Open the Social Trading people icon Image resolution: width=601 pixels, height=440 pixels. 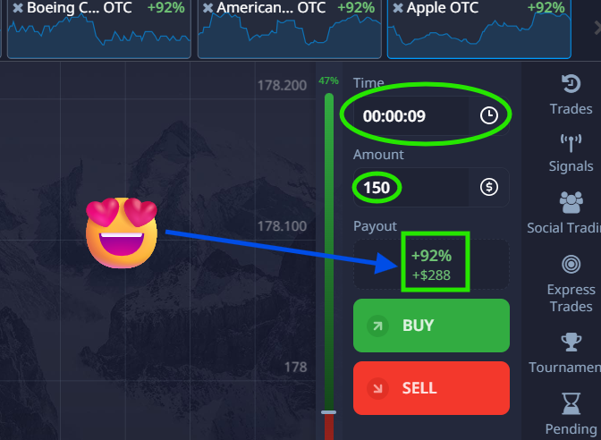tap(571, 202)
